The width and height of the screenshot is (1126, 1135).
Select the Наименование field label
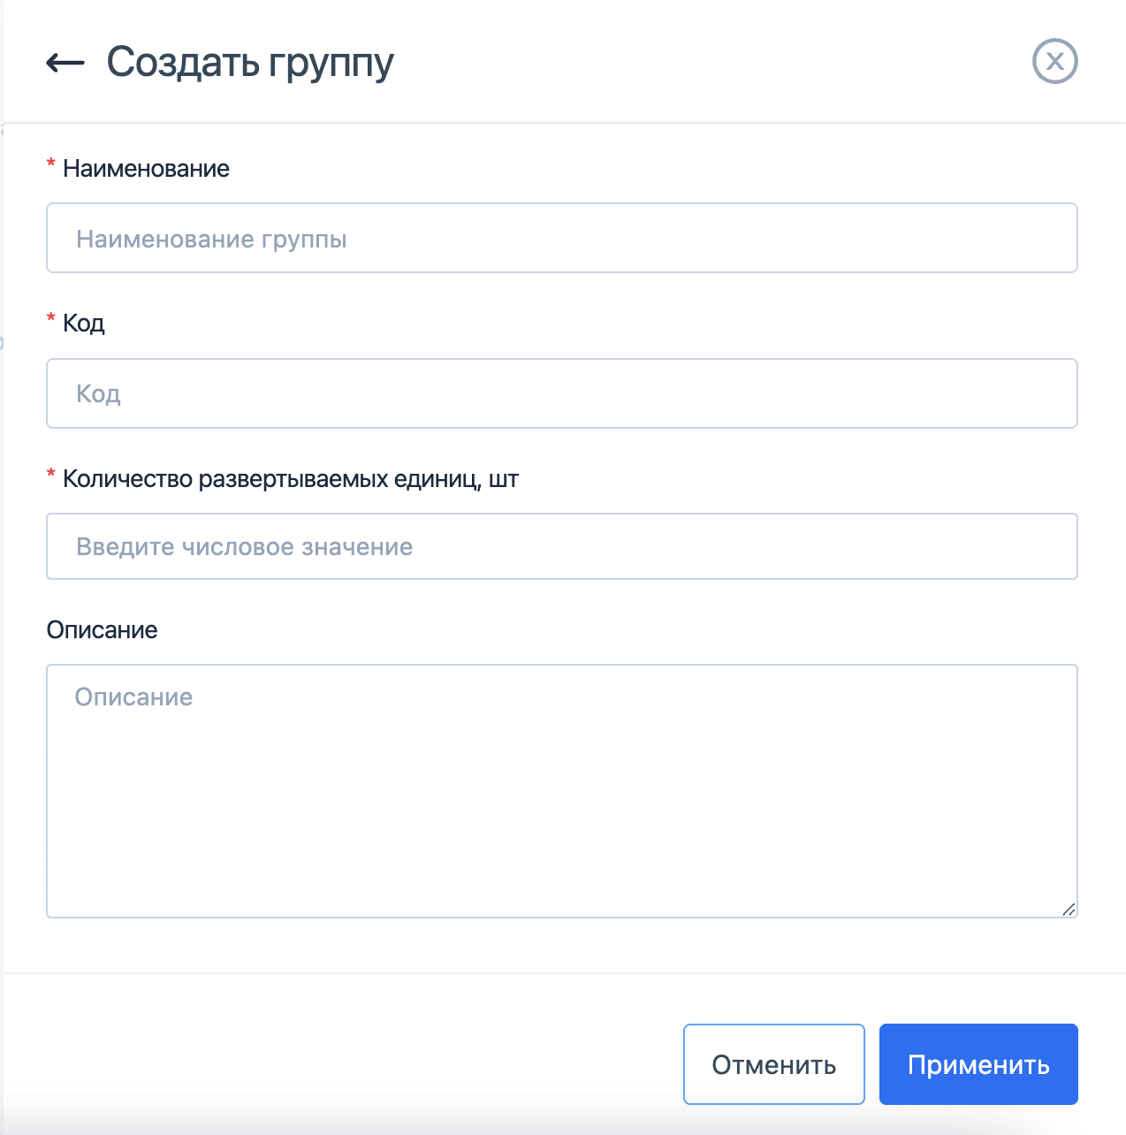pyautogui.click(x=147, y=168)
